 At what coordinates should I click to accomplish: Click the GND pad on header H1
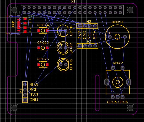pyautogui.click(x=25, y=100)
